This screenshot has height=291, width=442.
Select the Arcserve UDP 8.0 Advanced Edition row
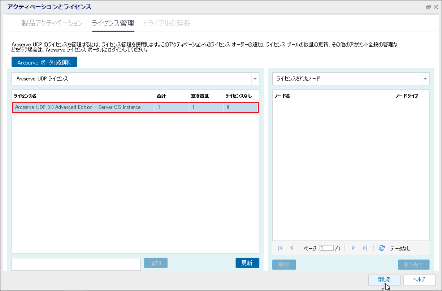[135, 107]
